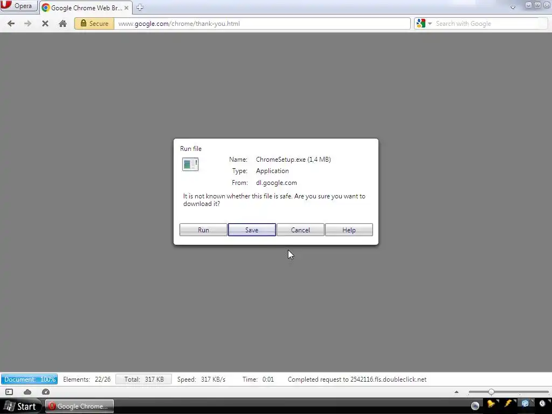Click the Total 317 KB status field
552x414 pixels.
pos(143,379)
